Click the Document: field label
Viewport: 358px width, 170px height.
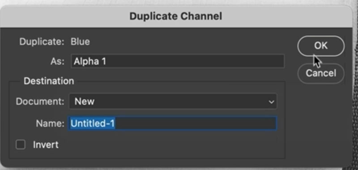tap(40, 101)
